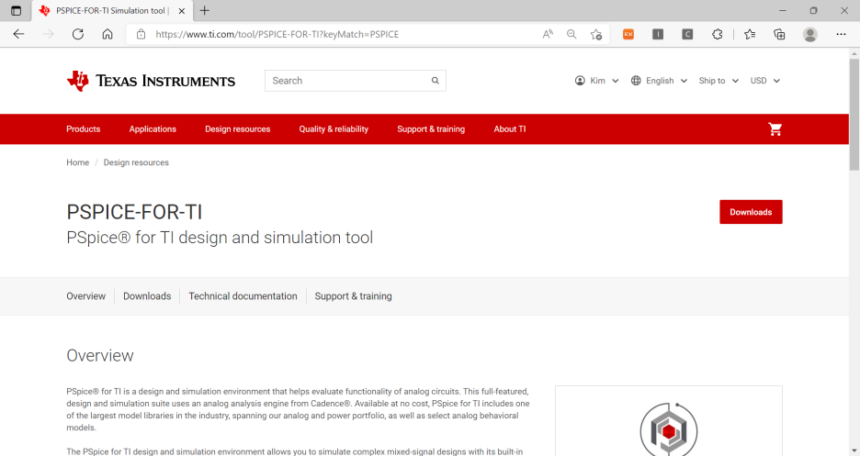Image resolution: width=860 pixels, height=456 pixels.
Task: Click the page vertical scrollbar thumb
Action: click(854, 115)
